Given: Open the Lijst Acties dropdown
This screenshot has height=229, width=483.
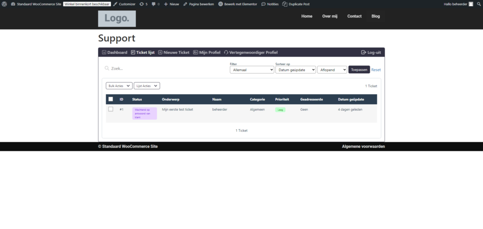Looking at the screenshot, I should click(147, 86).
